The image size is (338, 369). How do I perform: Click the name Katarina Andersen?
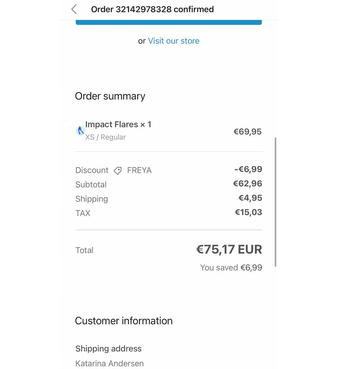(109, 363)
